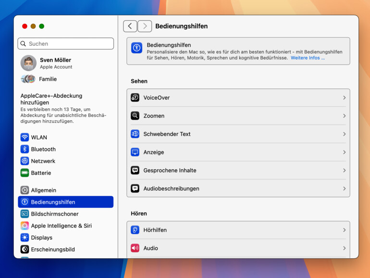Click the Suchen search field
This screenshot has width=370, height=278.
pyautogui.click(x=66, y=44)
